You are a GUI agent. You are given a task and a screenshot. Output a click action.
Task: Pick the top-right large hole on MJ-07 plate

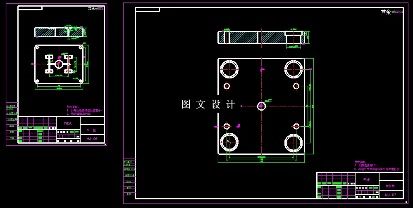click(x=294, y=69)
